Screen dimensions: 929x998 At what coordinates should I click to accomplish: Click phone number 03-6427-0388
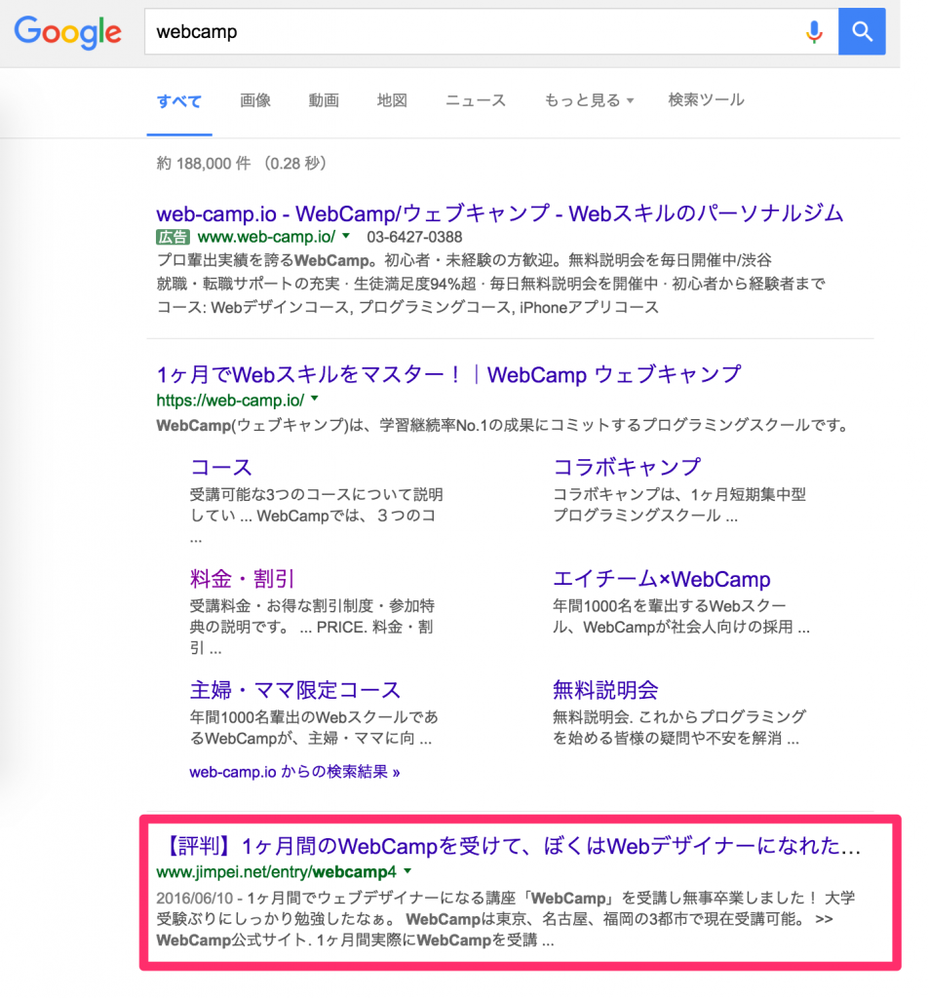[x=414, y=237]
